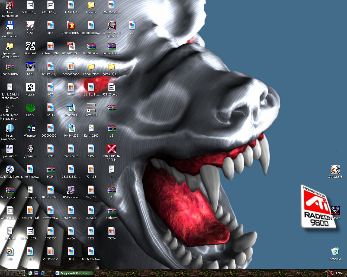Screen dimensions: 347x277
Task: Open Total Commander desktop shortcut
Action: 10,26
